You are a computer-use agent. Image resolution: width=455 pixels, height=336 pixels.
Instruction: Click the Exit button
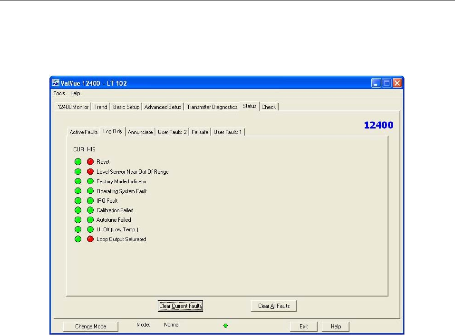[x=303, y=326]
